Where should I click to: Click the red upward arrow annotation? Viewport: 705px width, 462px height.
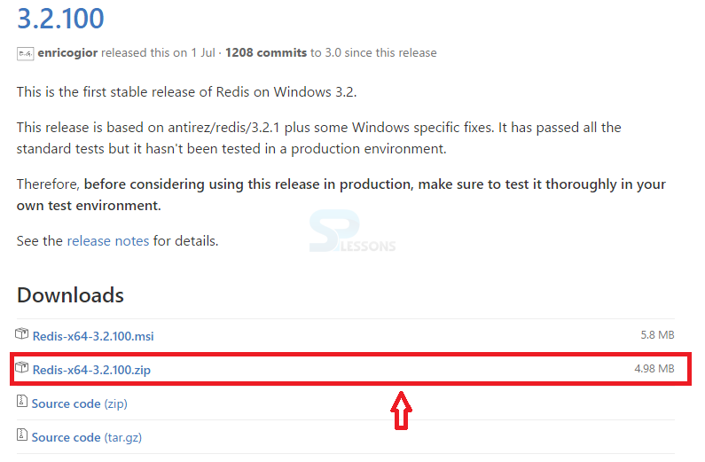pos(401,411)
